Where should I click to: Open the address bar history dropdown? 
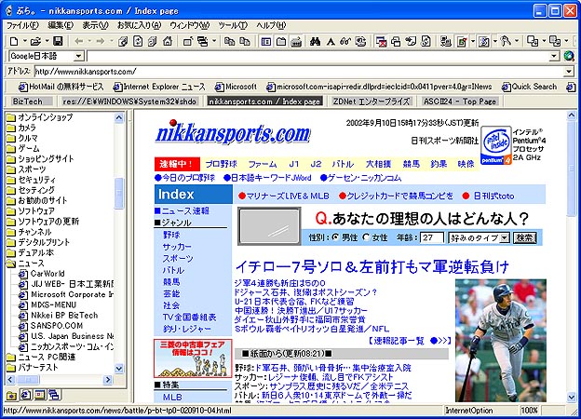click(569, 72)
